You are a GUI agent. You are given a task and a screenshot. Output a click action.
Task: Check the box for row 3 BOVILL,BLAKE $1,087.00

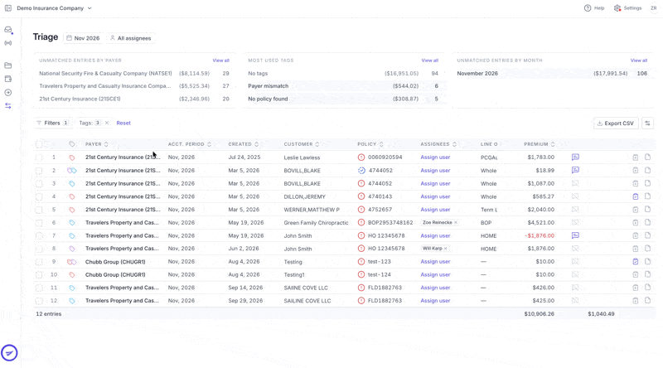[x=39, y=183]
